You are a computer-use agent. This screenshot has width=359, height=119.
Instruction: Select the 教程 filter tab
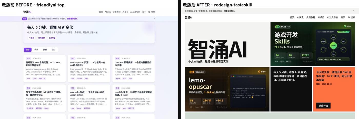point(45,50)
